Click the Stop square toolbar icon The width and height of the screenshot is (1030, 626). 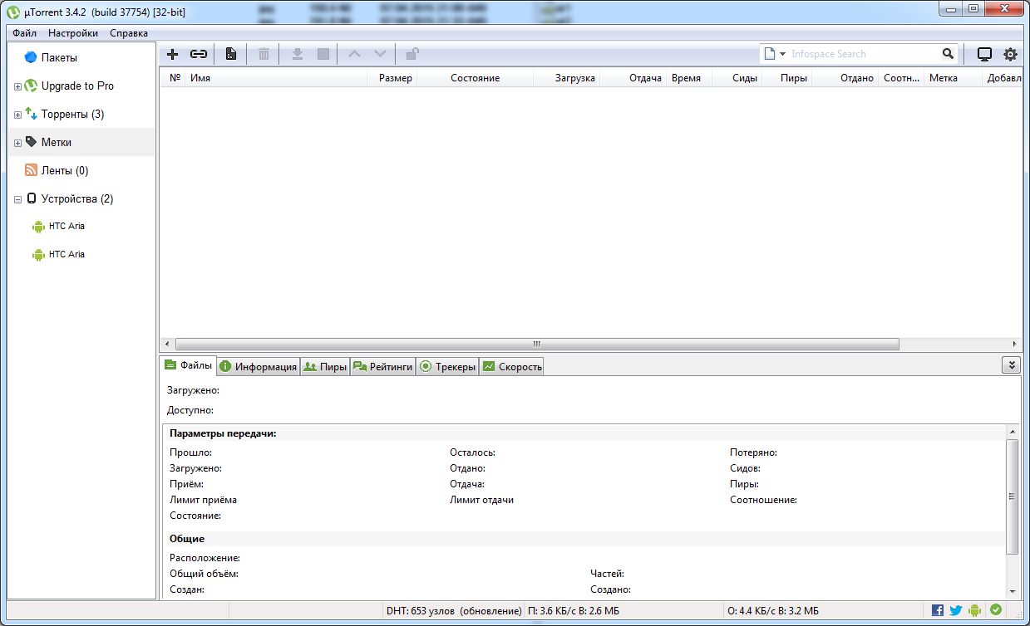pyautogui.click(x=323, y=54)
